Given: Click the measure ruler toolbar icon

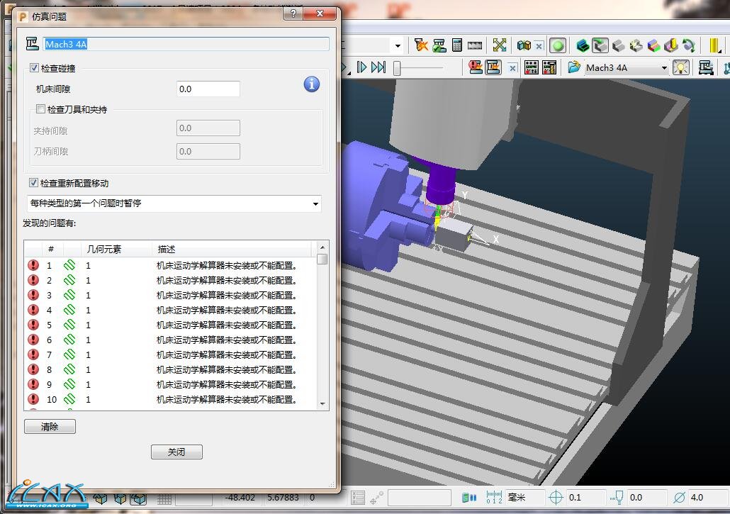Looking at the screenshot, I should [475, 45].
